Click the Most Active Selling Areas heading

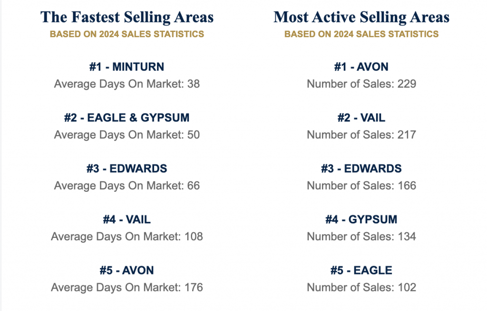pyautogui.click(x=361, y=18)
